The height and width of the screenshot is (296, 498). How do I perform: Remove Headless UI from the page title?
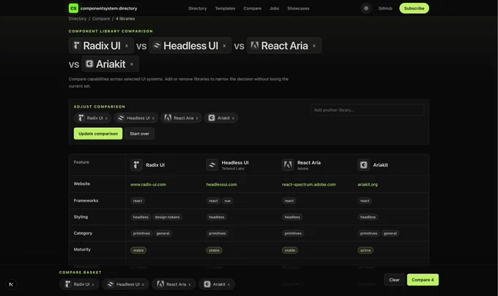(225, 46)
